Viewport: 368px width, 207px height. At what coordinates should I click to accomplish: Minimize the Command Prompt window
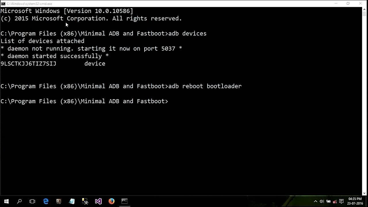click(336, 3)
